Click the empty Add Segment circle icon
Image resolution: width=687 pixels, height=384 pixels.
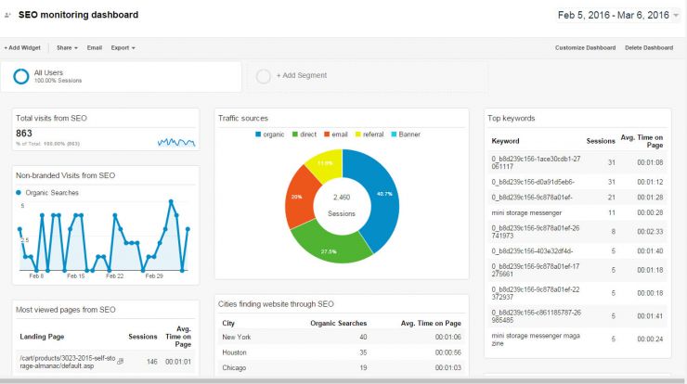click(x=264, y=76)
